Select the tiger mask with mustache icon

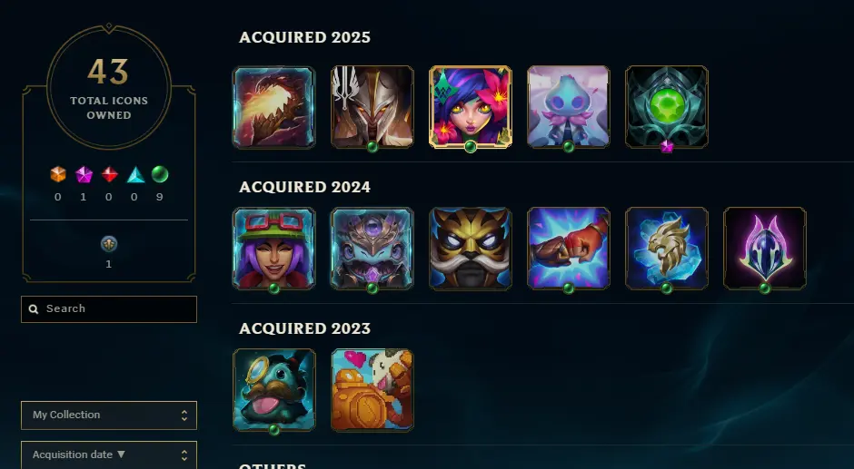(471, 249)
